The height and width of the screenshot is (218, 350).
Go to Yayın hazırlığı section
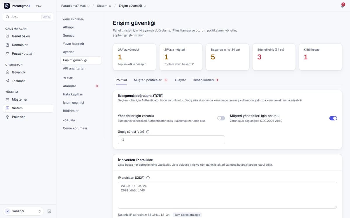tap(81, 44)
